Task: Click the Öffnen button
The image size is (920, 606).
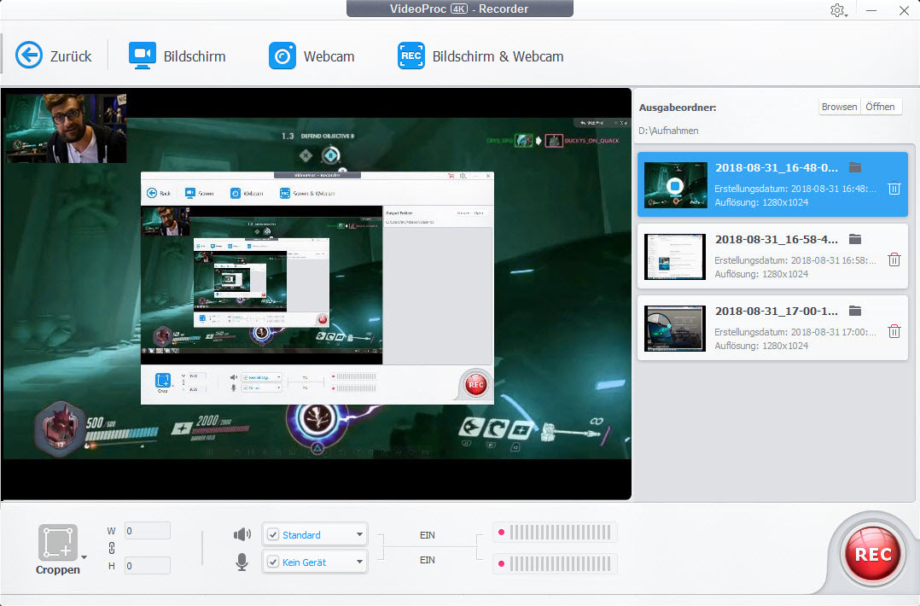Action: pos(881,107)
